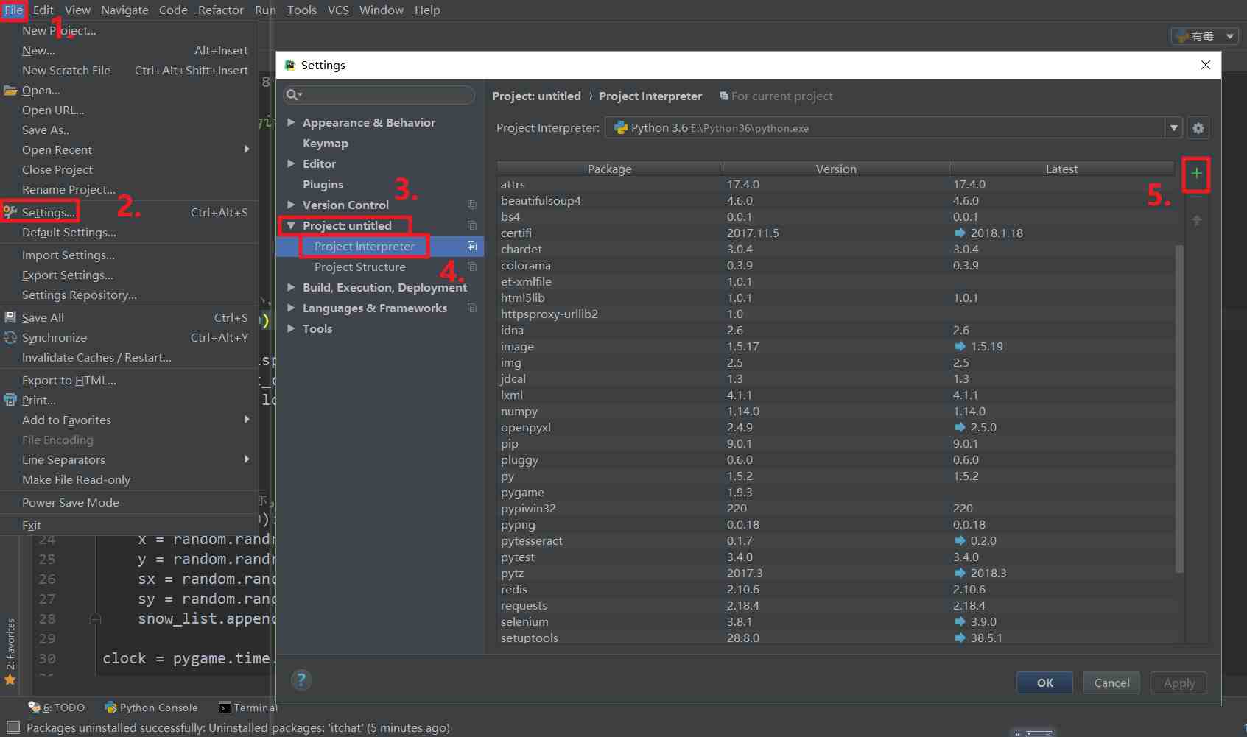This screenshot has height=737, width=1247.
Task: Click the settings search input field
Action: tap(379, 94)
